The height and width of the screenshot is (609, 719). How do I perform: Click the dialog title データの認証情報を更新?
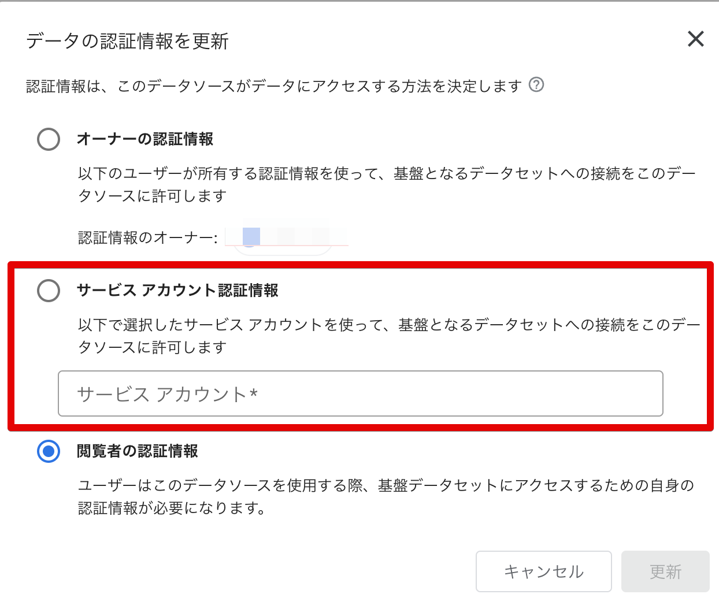(x=127, y=40)
